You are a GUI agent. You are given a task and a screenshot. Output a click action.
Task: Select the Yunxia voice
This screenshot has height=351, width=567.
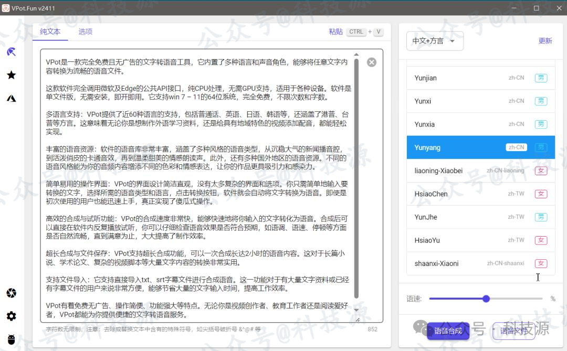[x=480, y=124]
